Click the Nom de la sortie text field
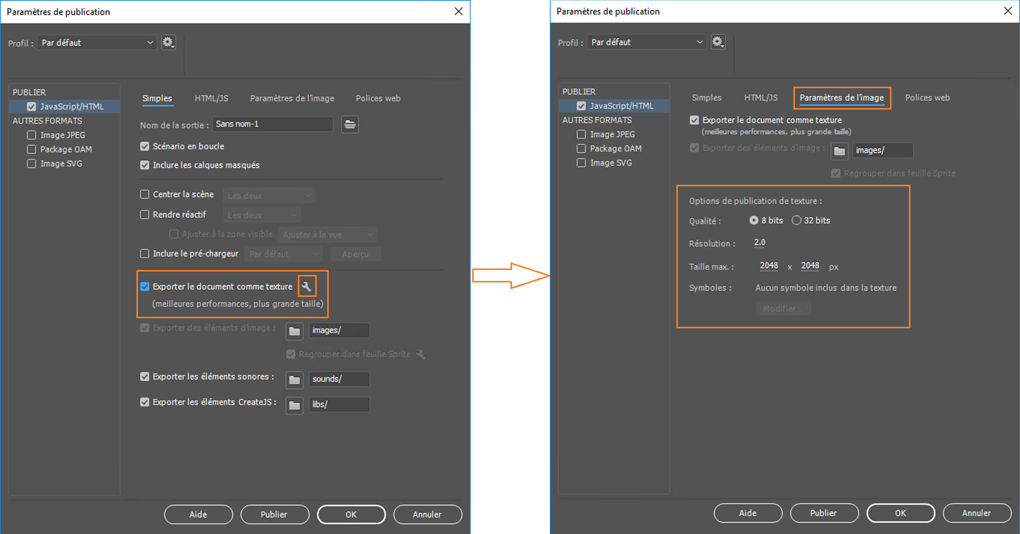1020x534 pixels. [x=273, y=124]
